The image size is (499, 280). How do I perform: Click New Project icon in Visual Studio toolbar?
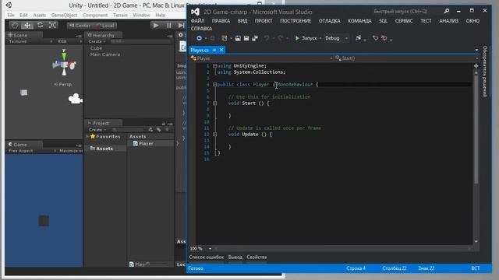225,38
